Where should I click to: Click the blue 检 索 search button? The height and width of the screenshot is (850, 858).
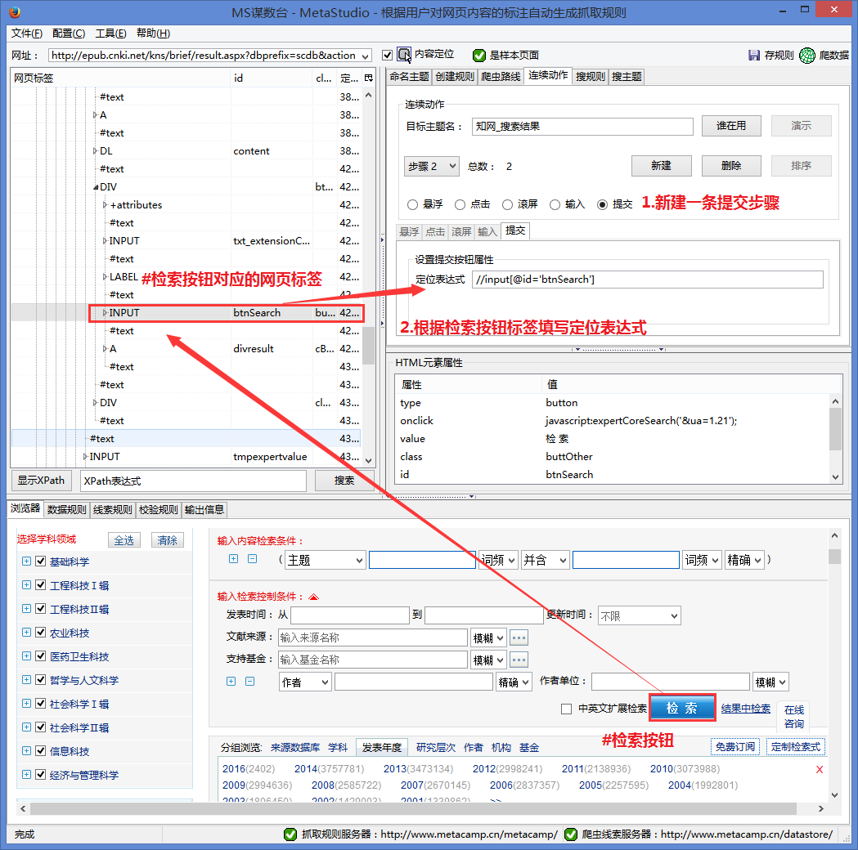(682, 708)
